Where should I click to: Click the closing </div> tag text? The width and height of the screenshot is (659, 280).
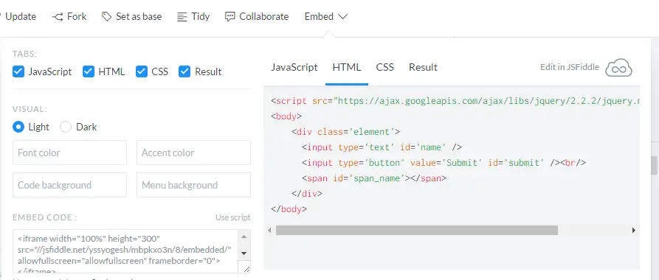click(x=307, y=194)
